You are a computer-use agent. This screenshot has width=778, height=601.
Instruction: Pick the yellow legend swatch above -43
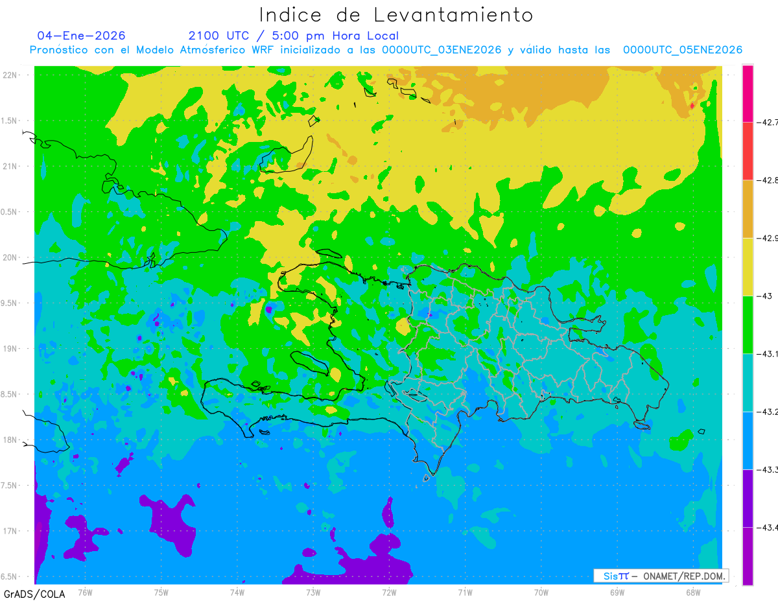point(748,266)
